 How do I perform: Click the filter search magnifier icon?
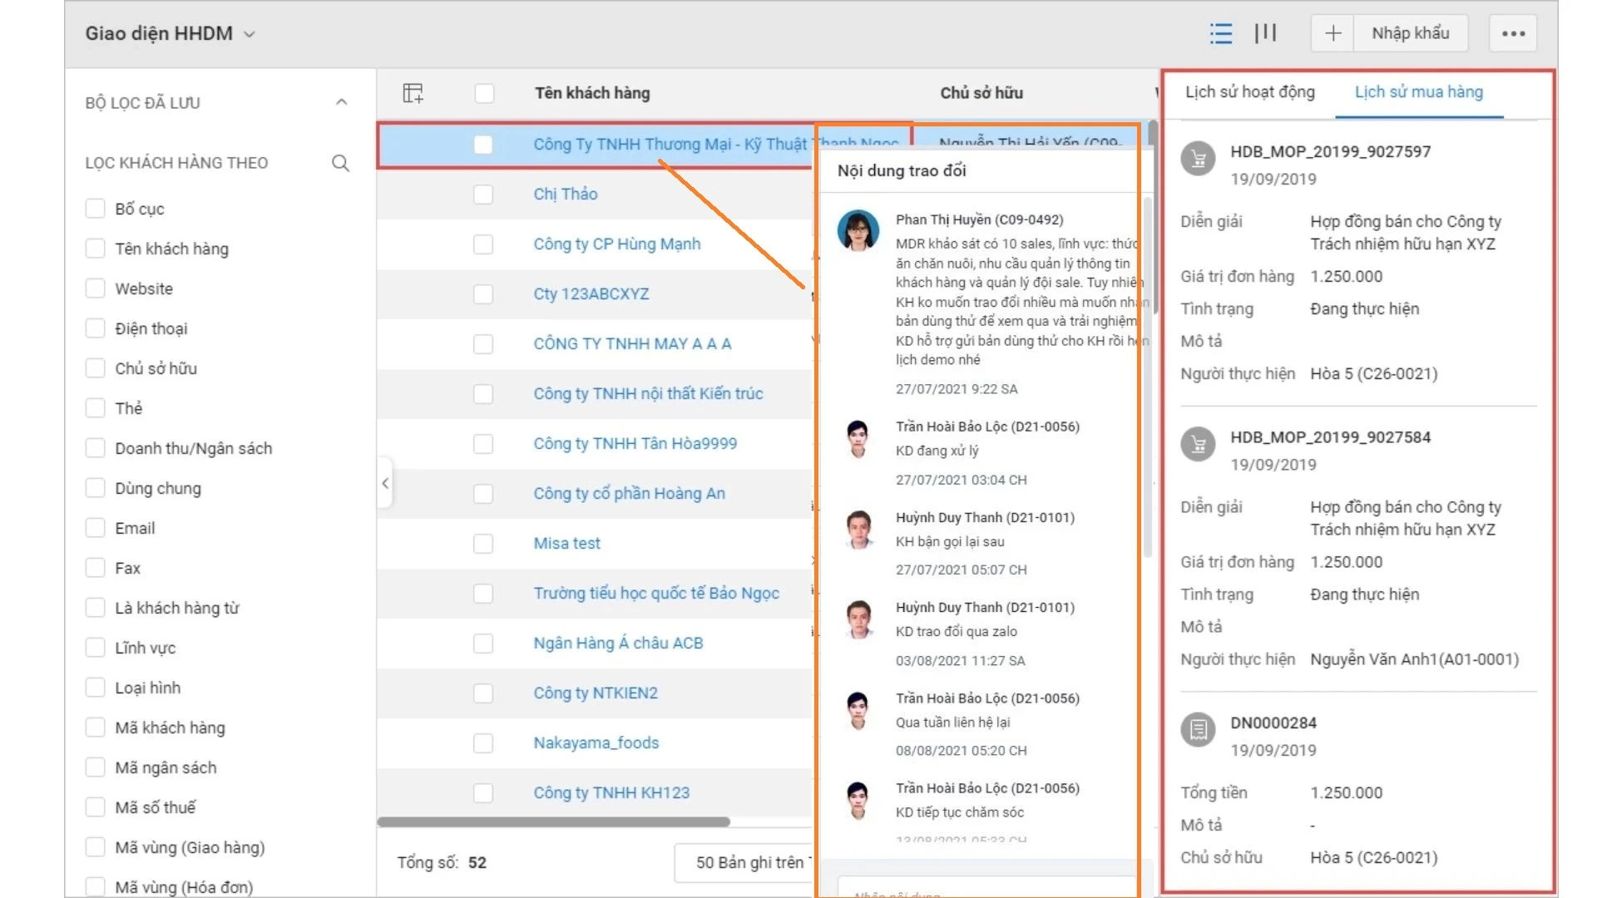pyautogui.click(x=340, y=163)
